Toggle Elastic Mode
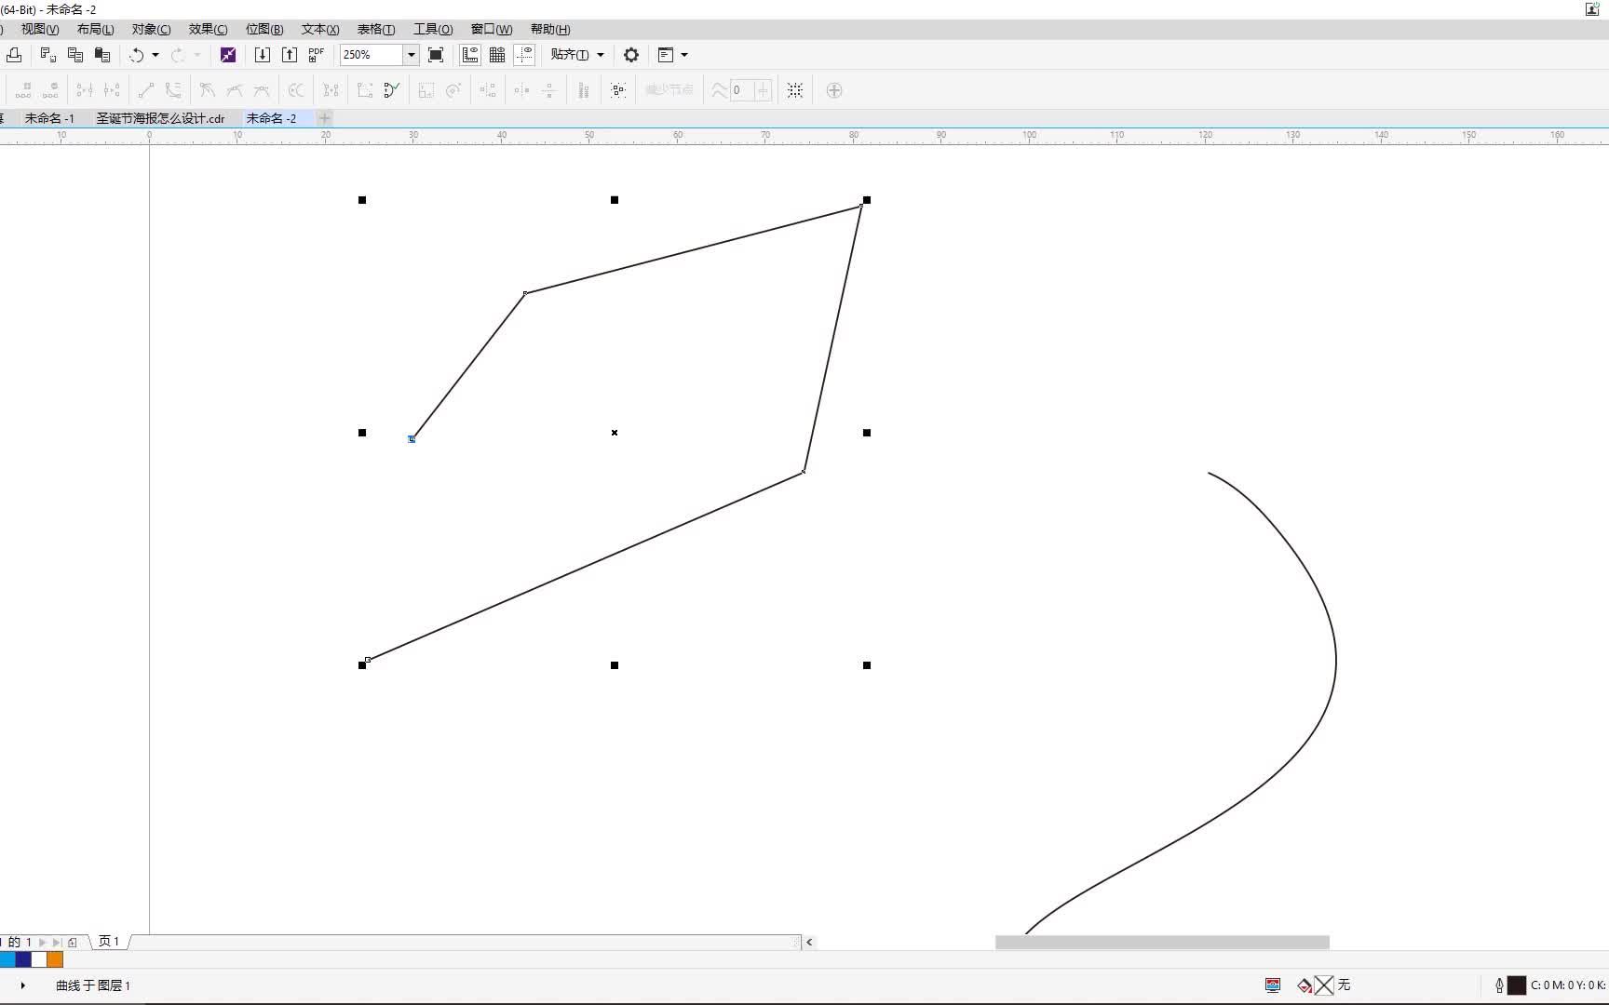Image resolution: width=1609 pixels, height=1005 pixels. tap(584, 90)
